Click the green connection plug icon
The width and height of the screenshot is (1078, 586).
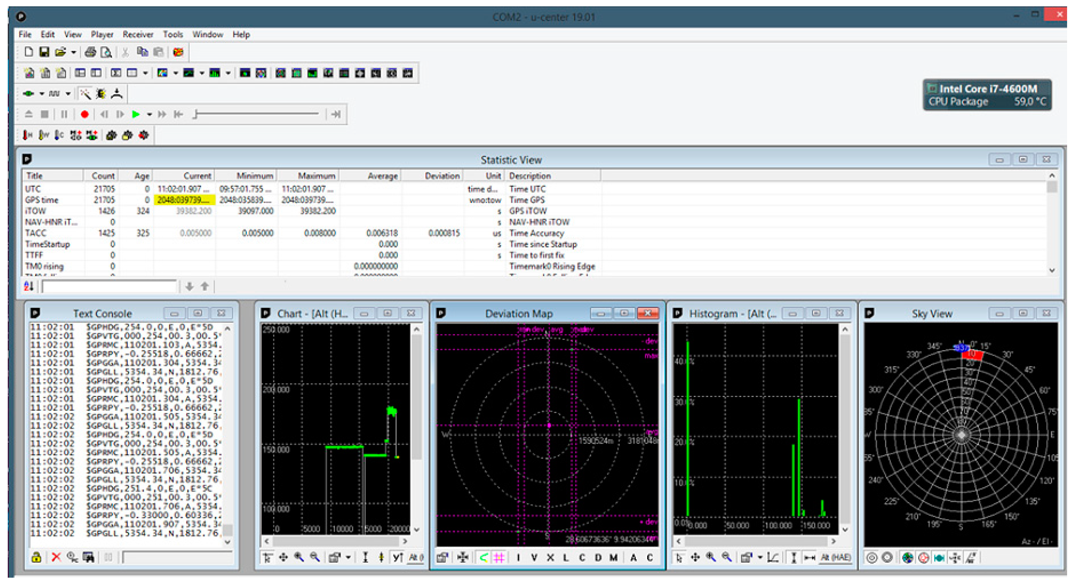28,94
